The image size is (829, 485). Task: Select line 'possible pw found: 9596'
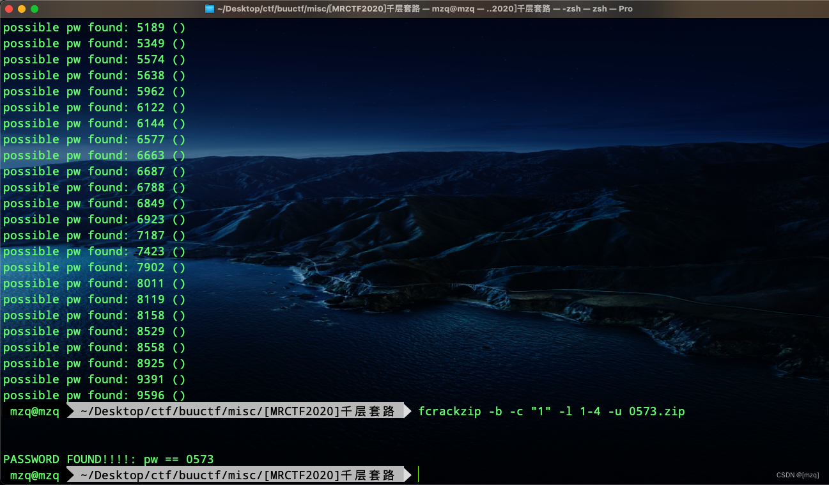95,395
